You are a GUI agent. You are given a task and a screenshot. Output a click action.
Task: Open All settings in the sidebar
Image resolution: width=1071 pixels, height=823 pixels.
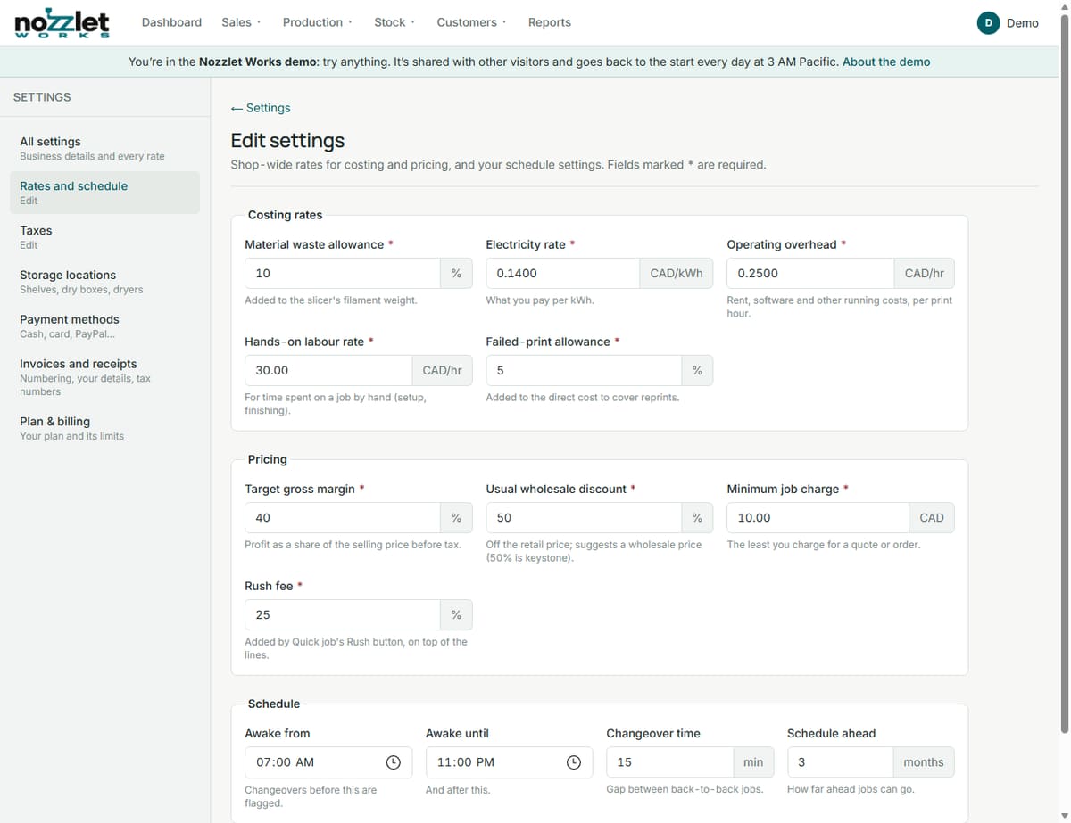point(105,148)
